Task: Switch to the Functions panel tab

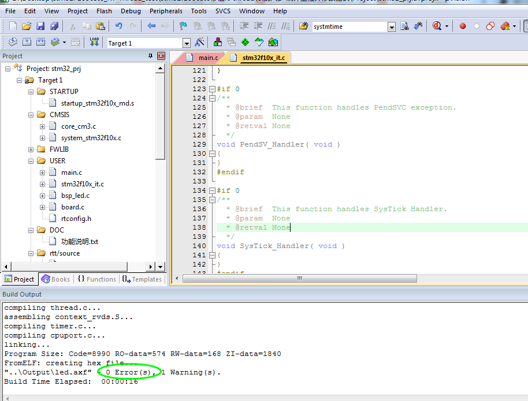Action: click(96, 279)
